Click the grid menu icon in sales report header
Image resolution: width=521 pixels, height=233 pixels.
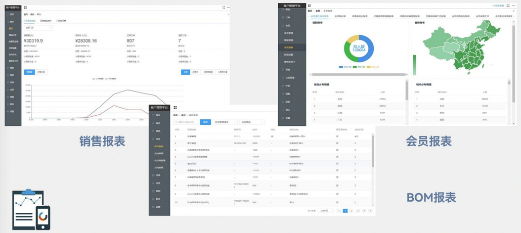click(x=25, y=8)
